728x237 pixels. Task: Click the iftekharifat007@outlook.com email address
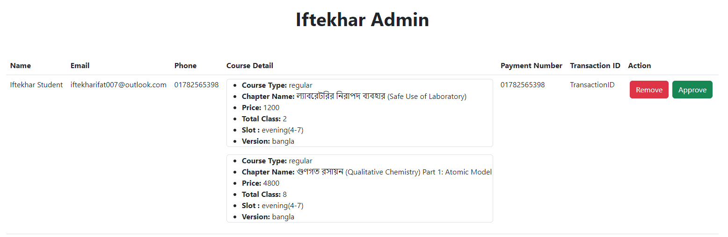(x=118, y=85)
